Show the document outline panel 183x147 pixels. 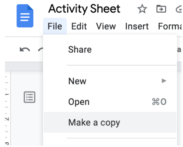click(29, 97)
